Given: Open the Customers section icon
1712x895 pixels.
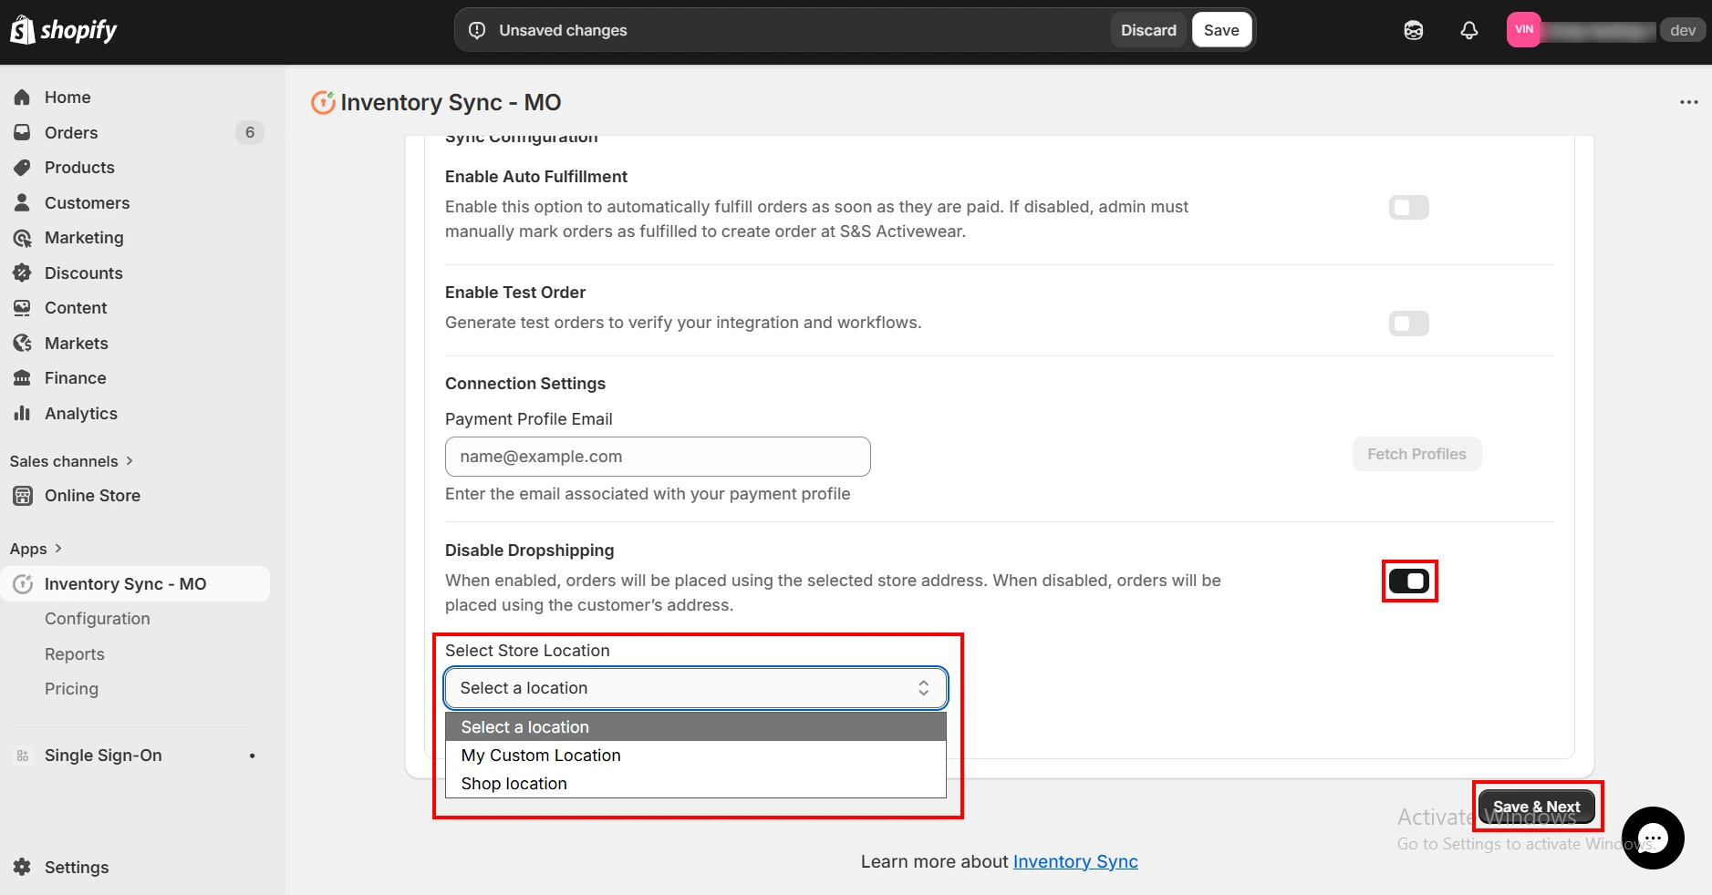Looking at the screenshot, I should coord(23,202).
